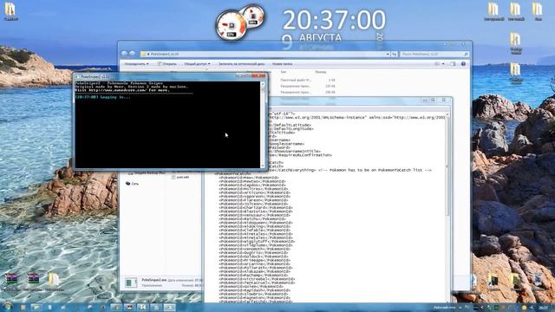
Task: Click the Network (Сеть) item in Explorer sidebar
Action: coord(132,184)
